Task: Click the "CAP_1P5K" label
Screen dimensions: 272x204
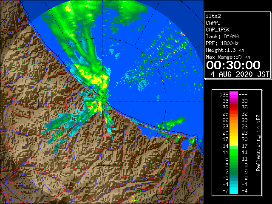Action: pyautogui.click(x=218, y=30)
